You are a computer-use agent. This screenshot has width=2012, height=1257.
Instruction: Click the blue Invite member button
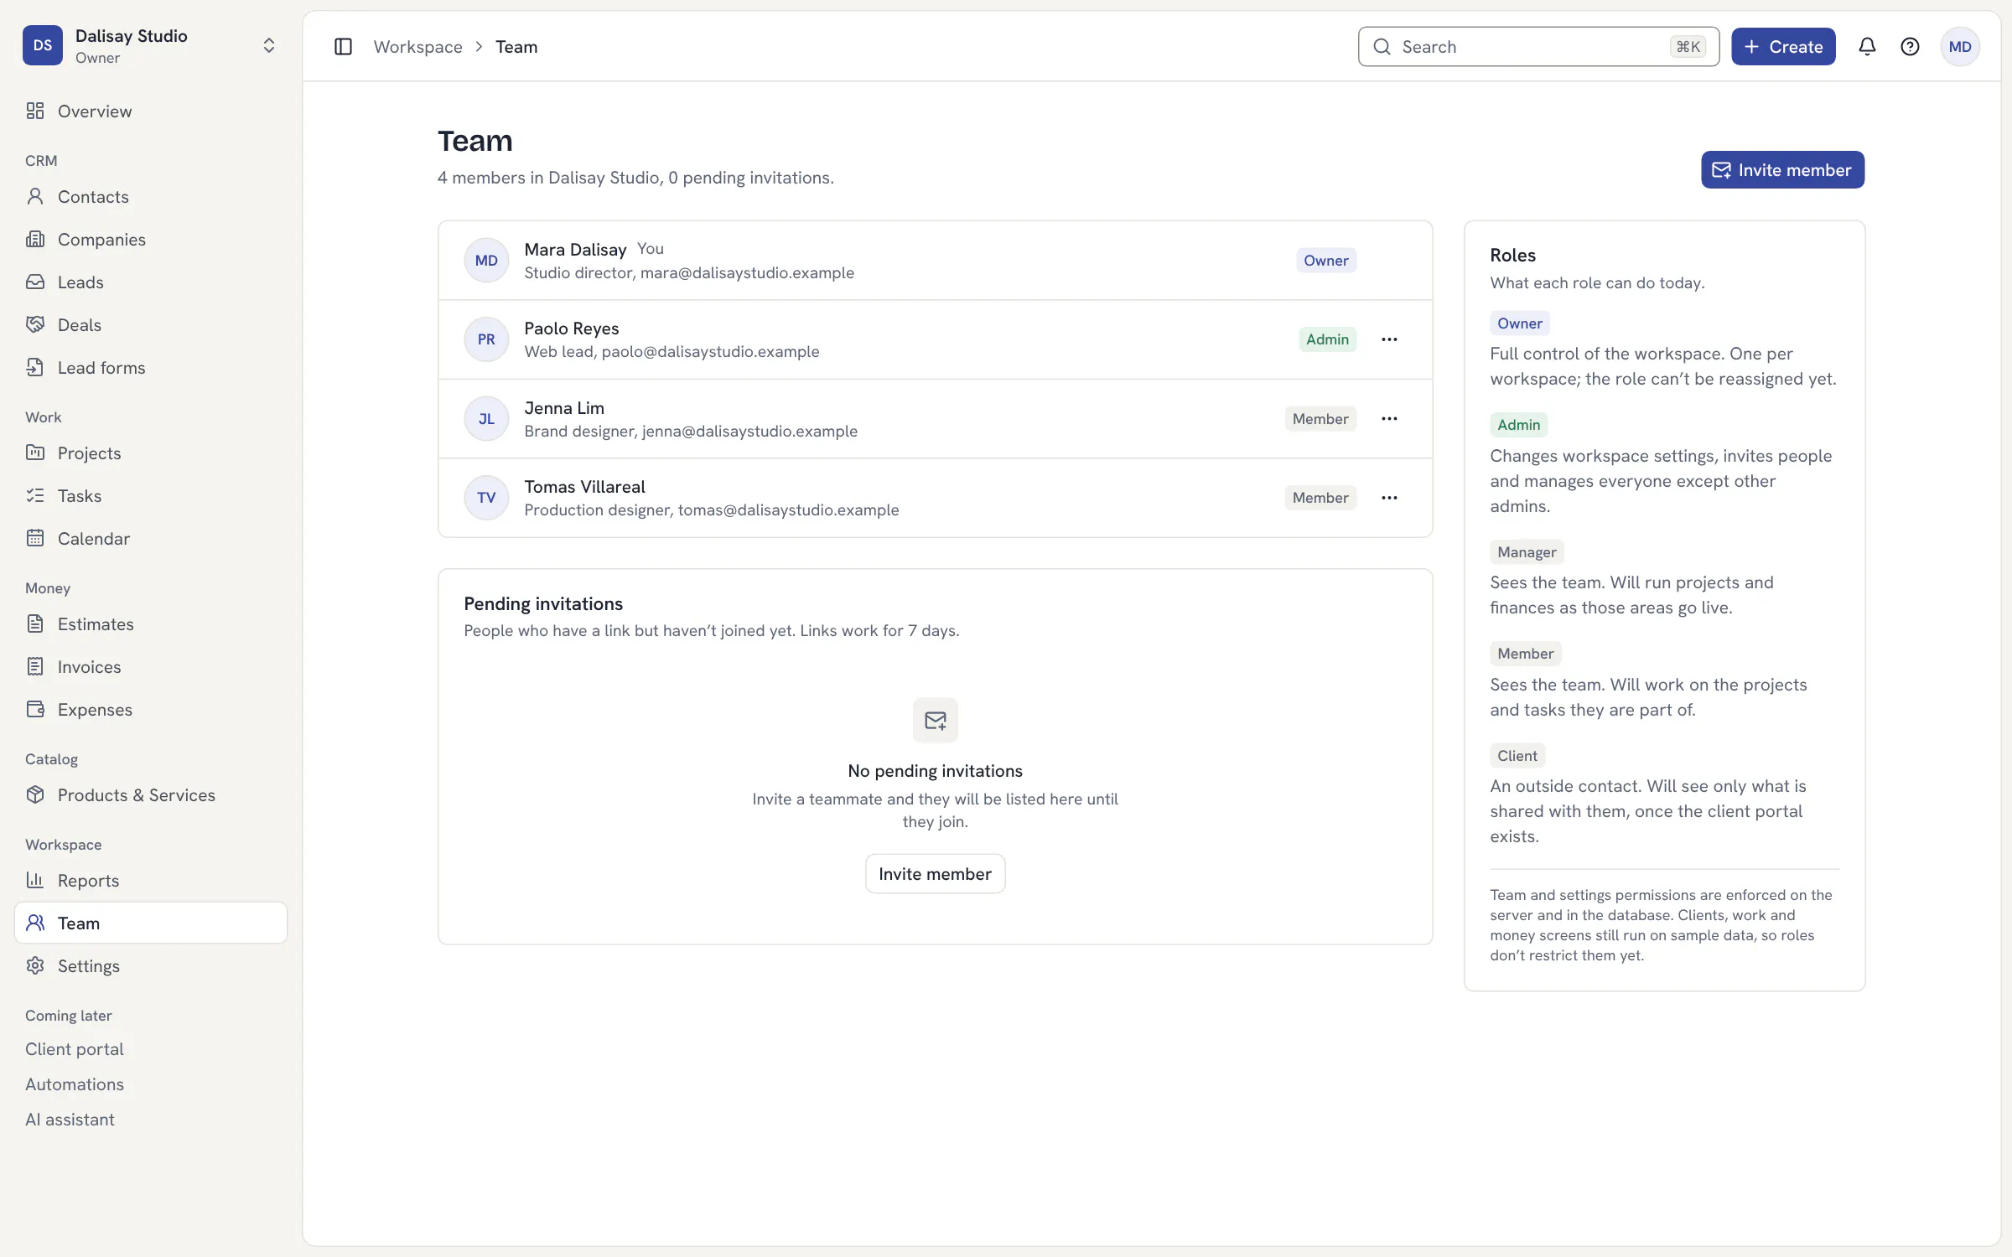(1782, 170)
